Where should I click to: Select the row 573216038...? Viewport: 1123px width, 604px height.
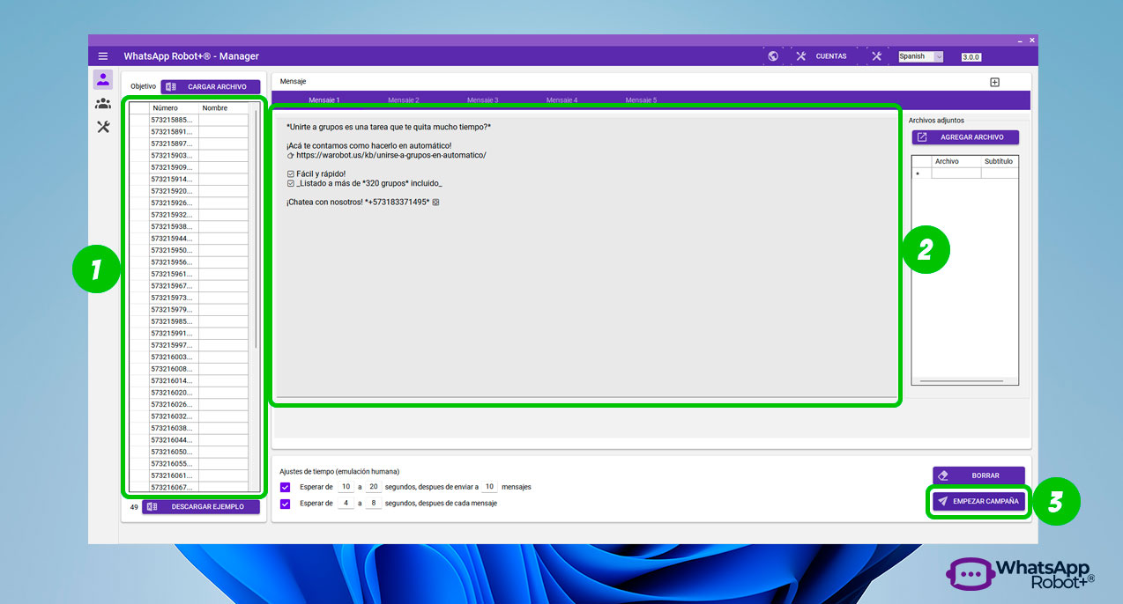[x=190, y=429]
